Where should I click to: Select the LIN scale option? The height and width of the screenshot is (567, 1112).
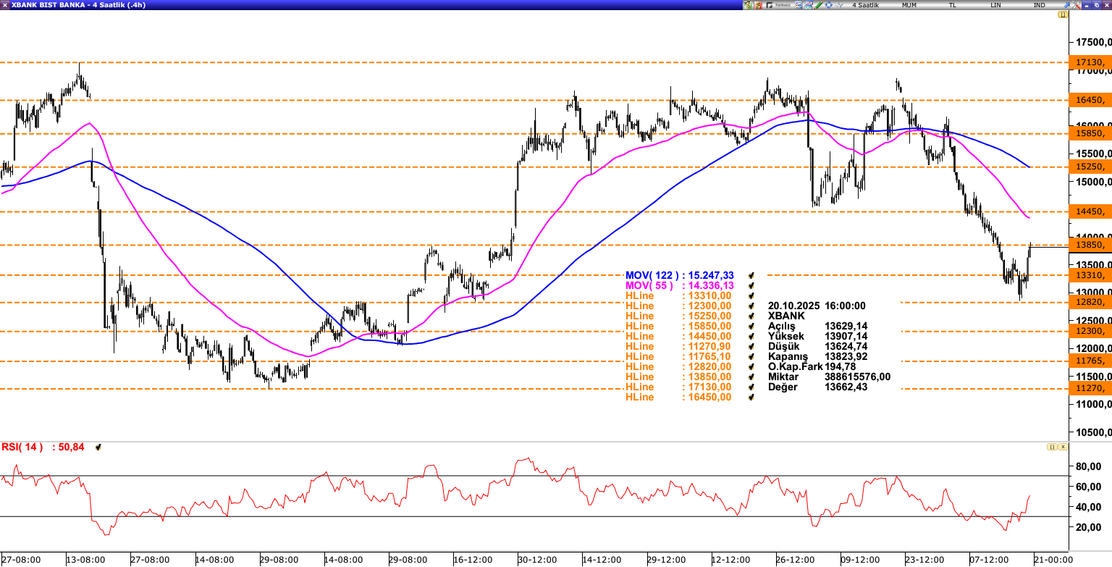point(995,5)
